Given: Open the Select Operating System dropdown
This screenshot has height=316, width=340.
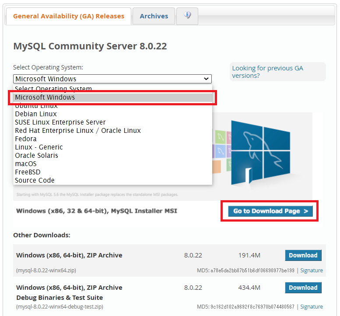Looking at the screenshot, I should click(x=112, y=79).
